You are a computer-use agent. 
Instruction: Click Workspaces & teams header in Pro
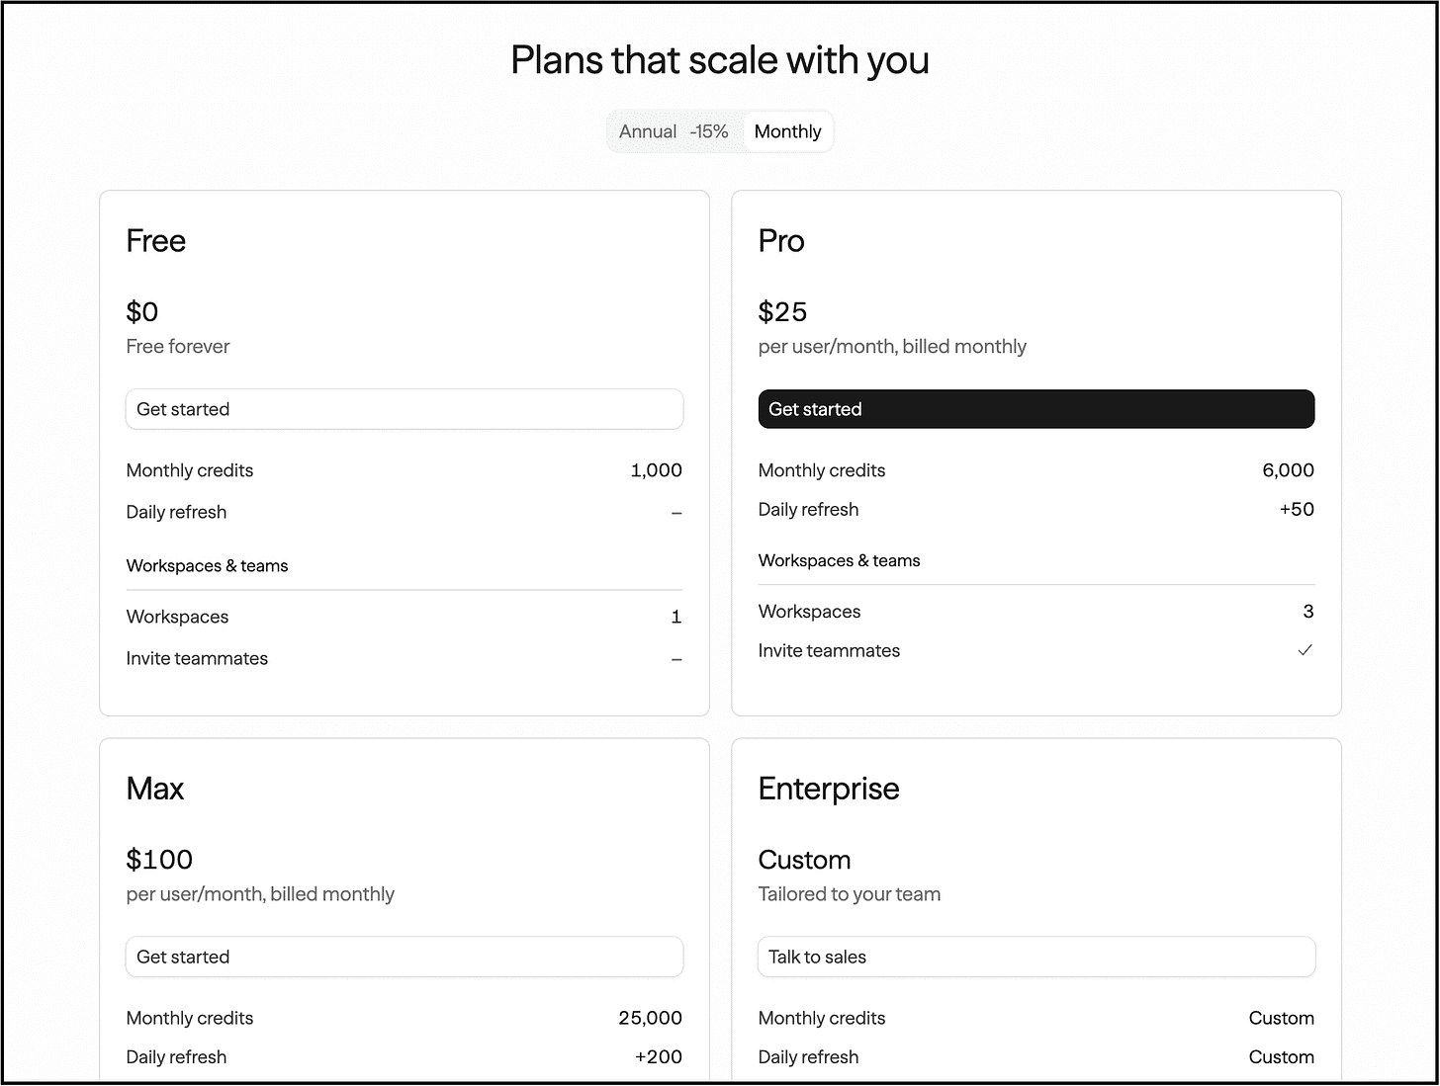[x=839, y=560]
